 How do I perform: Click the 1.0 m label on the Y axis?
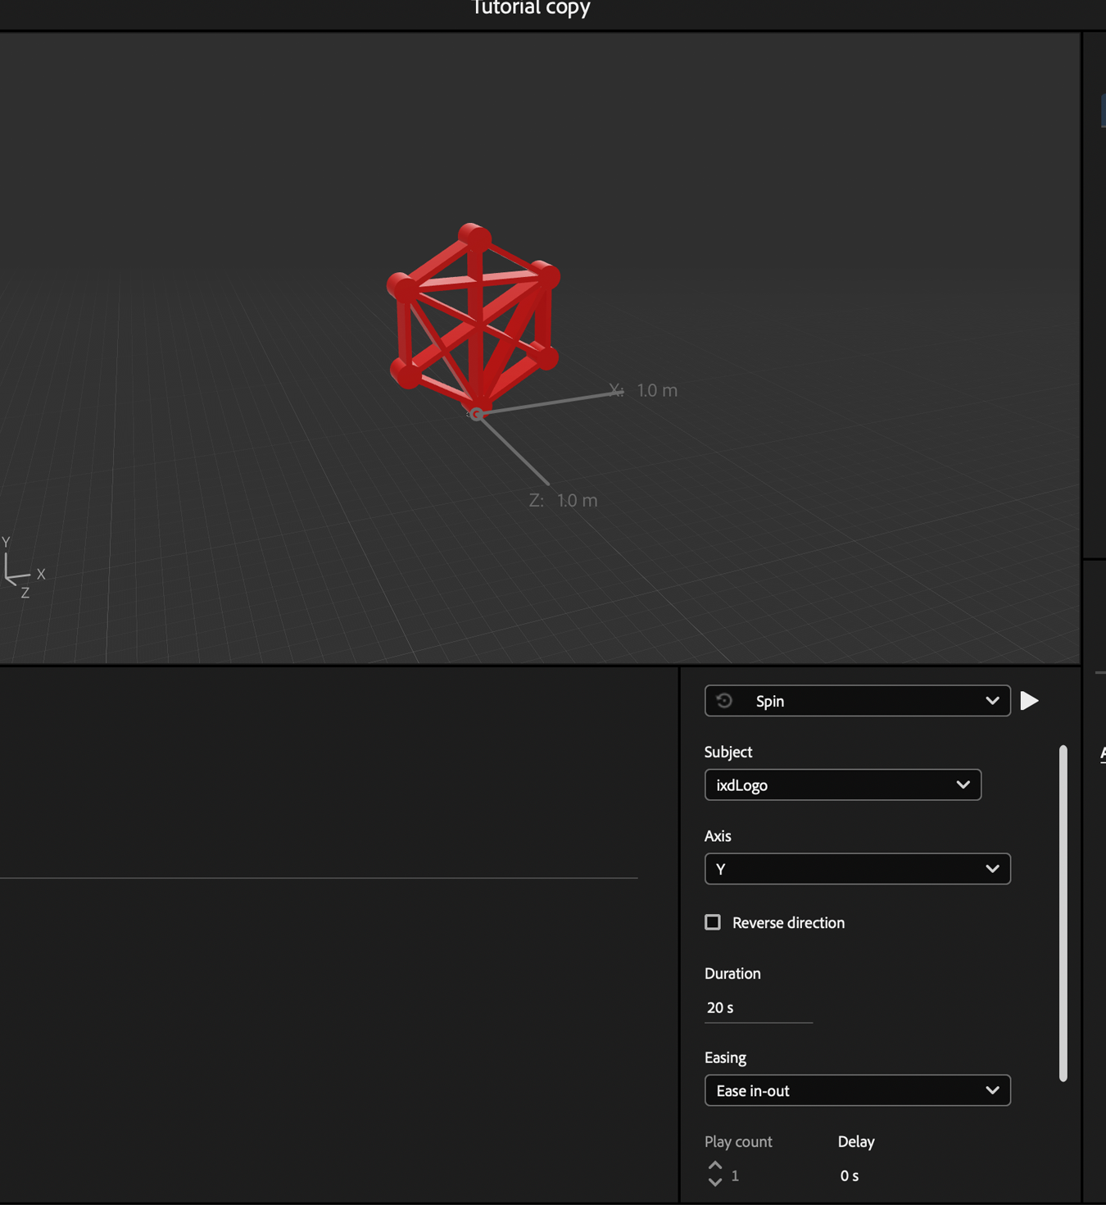pyautogui.click(x=655, y=390)
